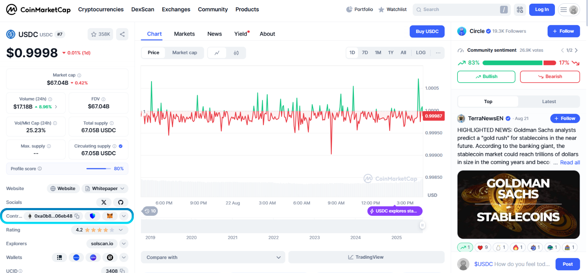Viewport: 588px width, 273px height.
Task: Open the X (Twitter) social link
Action: click(104, 202)
